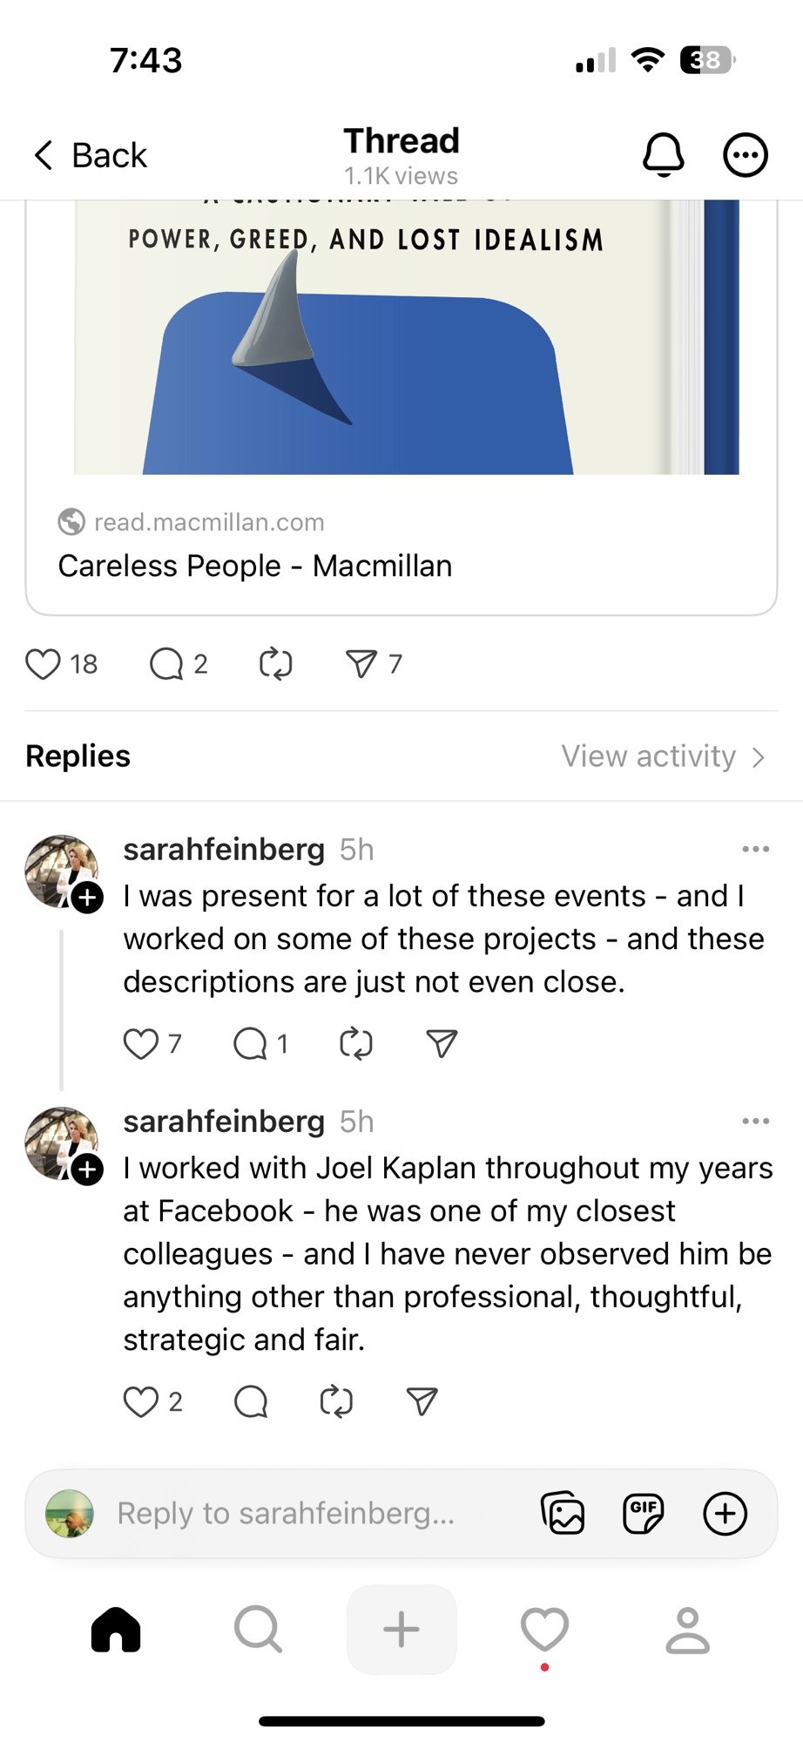Follow sarahfeinberg via avatar plus badge
This screenshot has height=1743, width=803.
pos(87,898)
